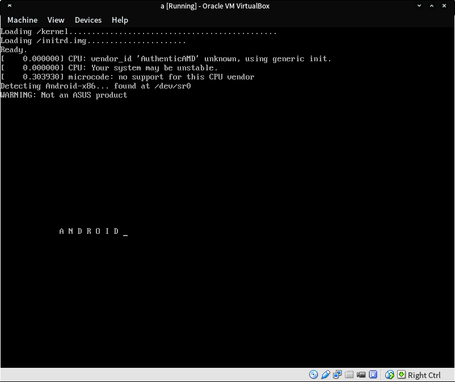Click the window menu icon in title bar
455x382 pixels.
[x=10, y=6]
